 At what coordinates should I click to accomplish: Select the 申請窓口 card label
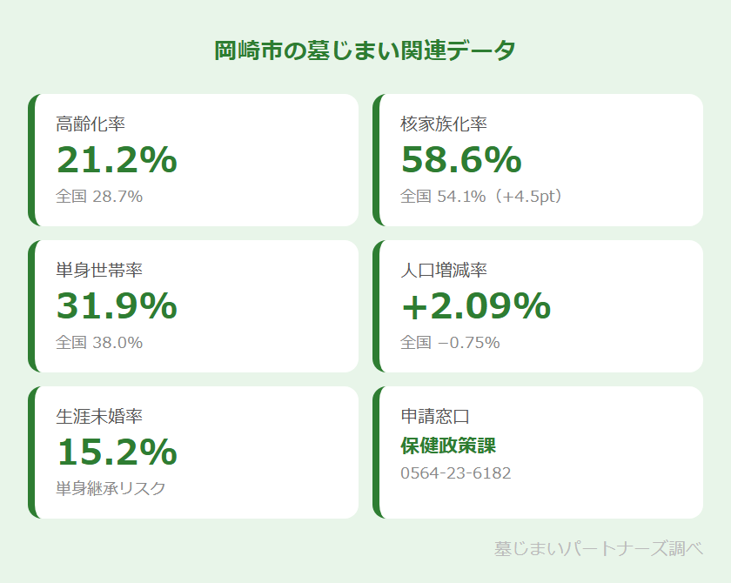pos(435,416)
